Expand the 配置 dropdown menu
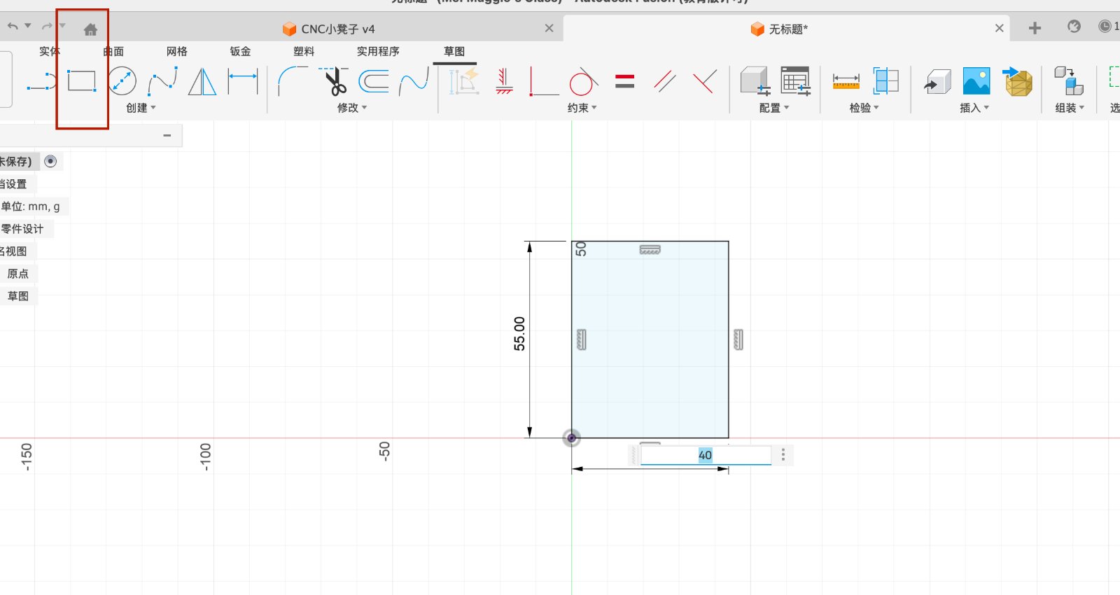 click(x=773, y=108)
